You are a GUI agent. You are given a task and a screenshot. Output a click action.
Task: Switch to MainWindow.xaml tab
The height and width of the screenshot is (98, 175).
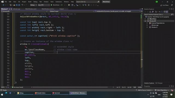coord(31,9)
